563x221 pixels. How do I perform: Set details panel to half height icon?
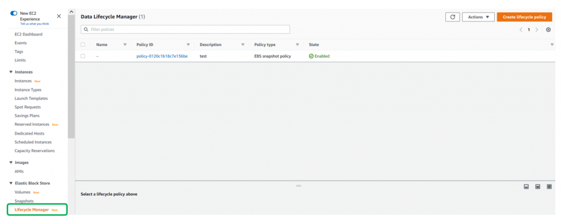[x=538, y=186]
